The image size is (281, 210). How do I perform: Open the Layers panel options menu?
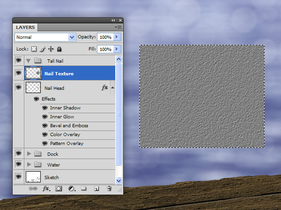(118, 28)
